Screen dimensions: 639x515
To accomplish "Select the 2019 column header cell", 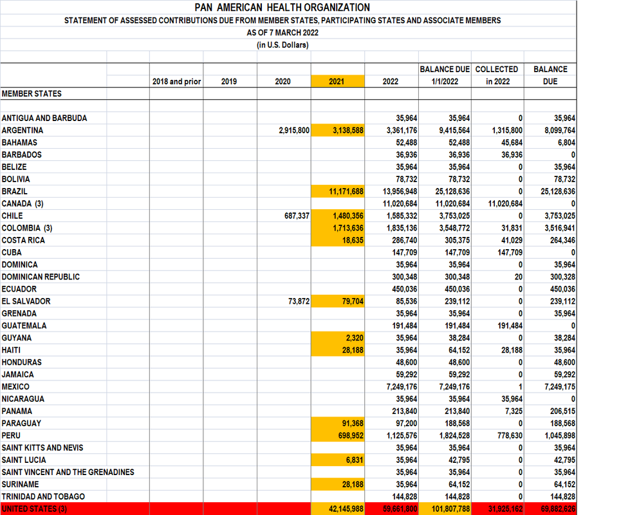I will pos(229,82).
